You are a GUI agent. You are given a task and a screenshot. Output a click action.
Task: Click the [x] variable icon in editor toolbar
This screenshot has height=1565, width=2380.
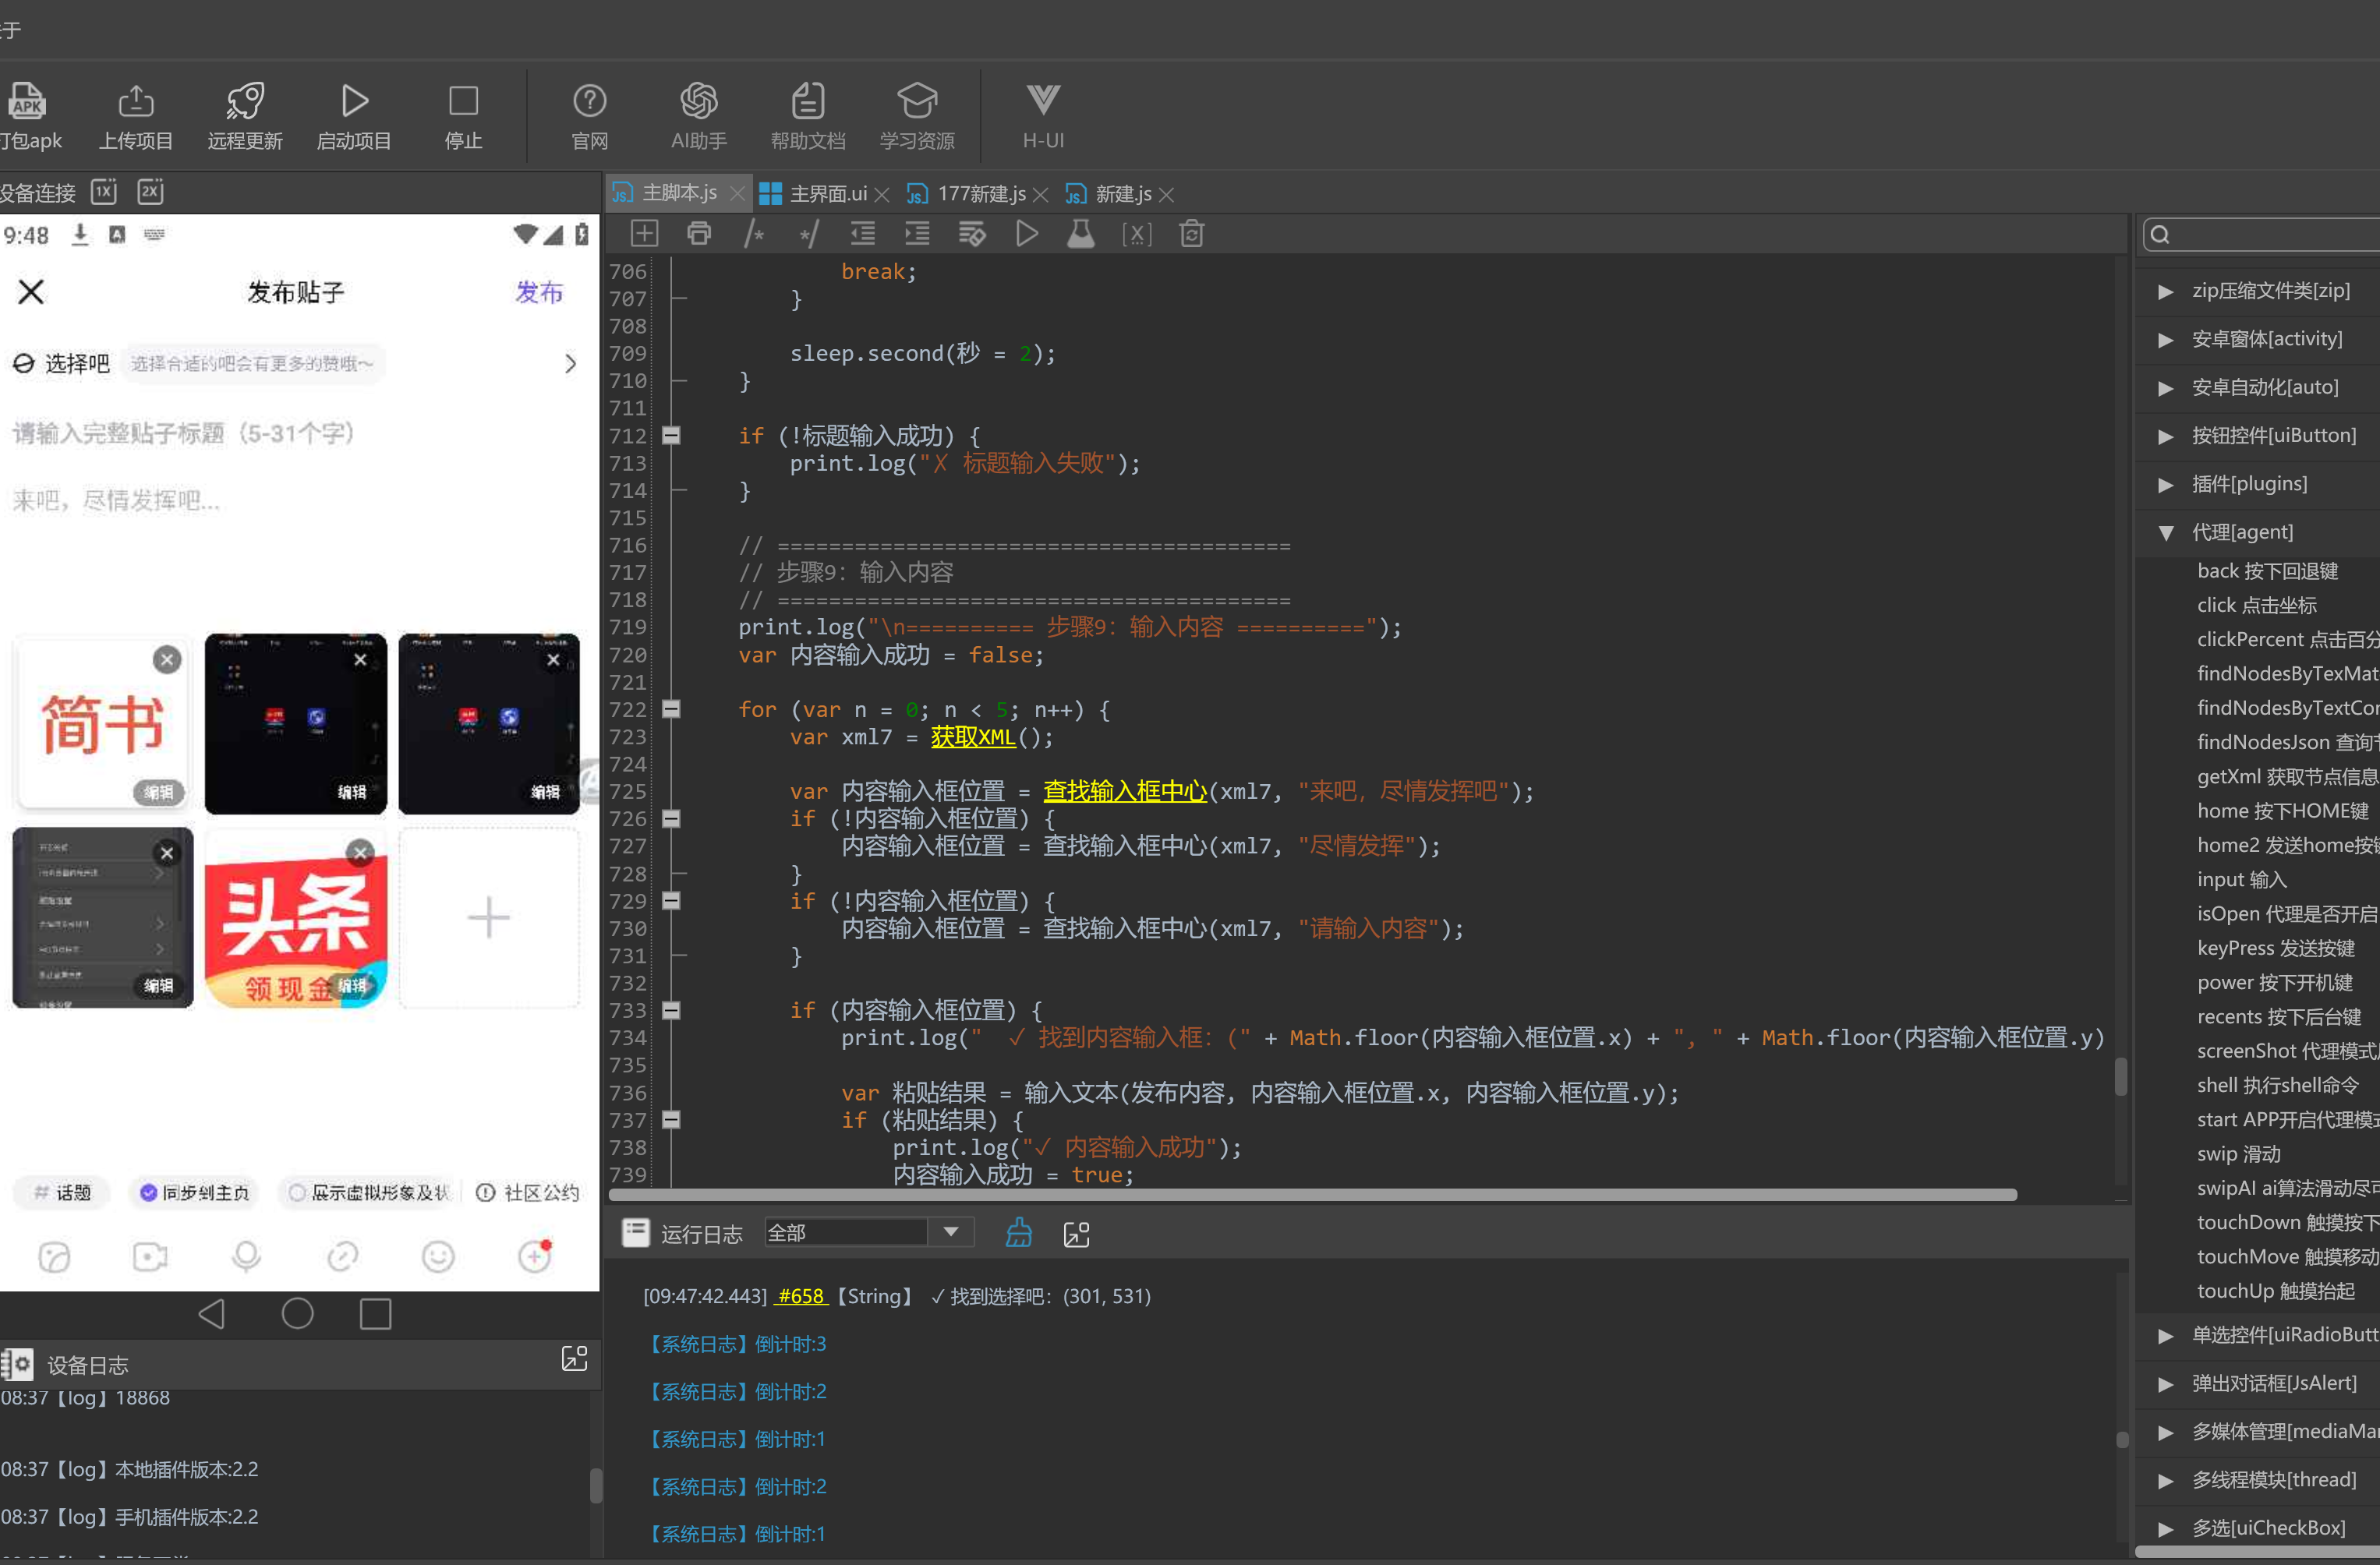pyautogui.click(x=1137, y=234)
